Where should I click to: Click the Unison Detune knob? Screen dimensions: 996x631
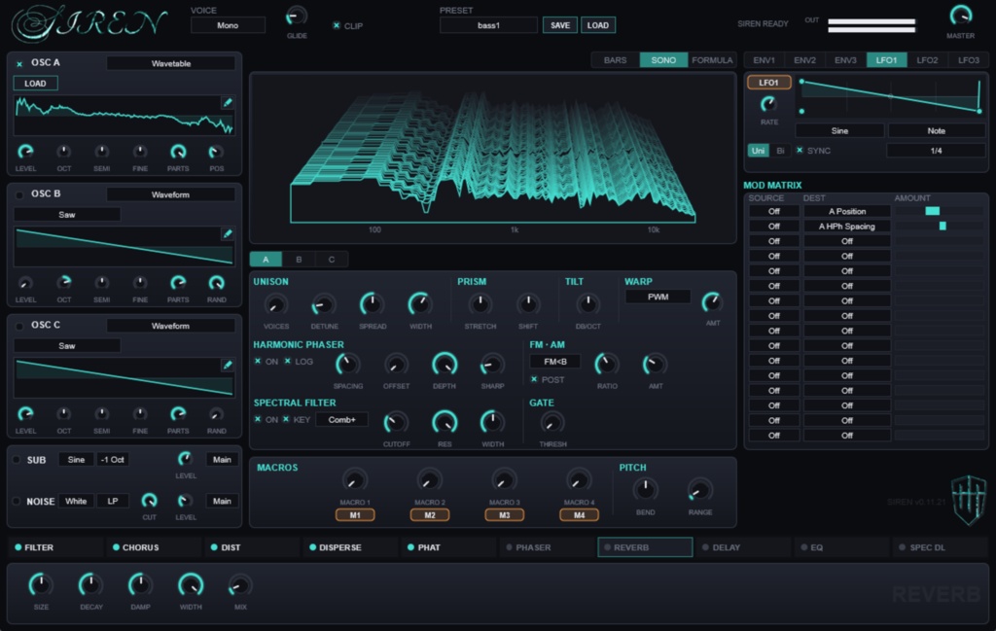point(324,305)
